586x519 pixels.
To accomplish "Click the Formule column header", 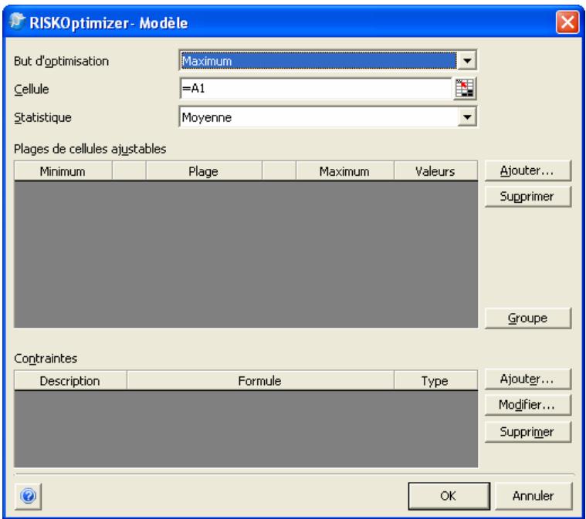I will (260, 380).
